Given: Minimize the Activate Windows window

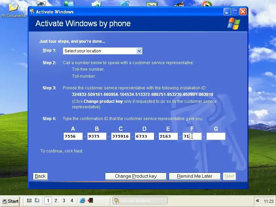Looking at the screenshot, I should (x=227, y=12).
